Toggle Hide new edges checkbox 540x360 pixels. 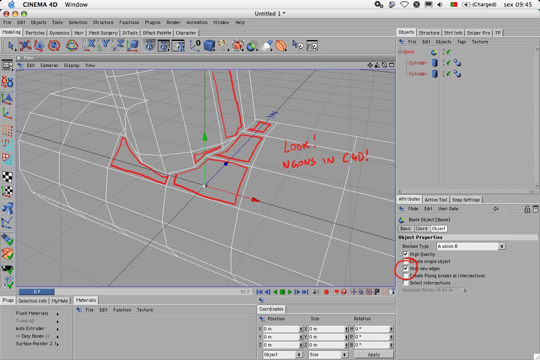click(406, 269)
